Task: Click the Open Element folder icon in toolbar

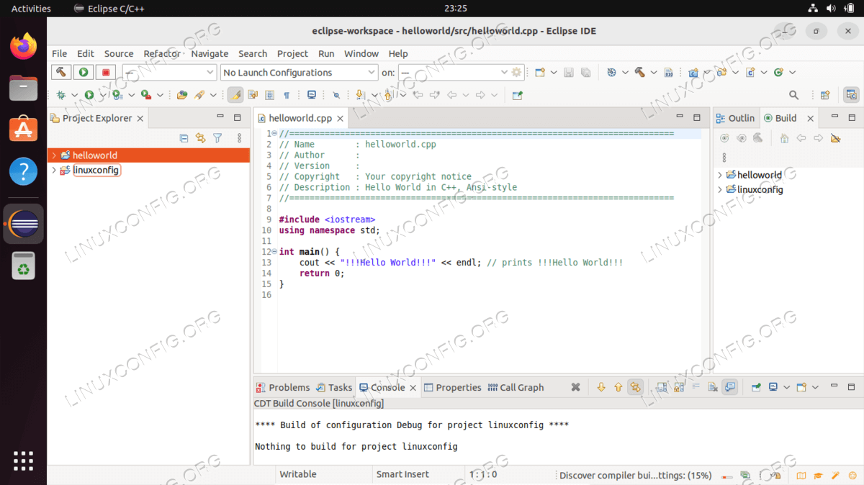Action: point(182,95)
